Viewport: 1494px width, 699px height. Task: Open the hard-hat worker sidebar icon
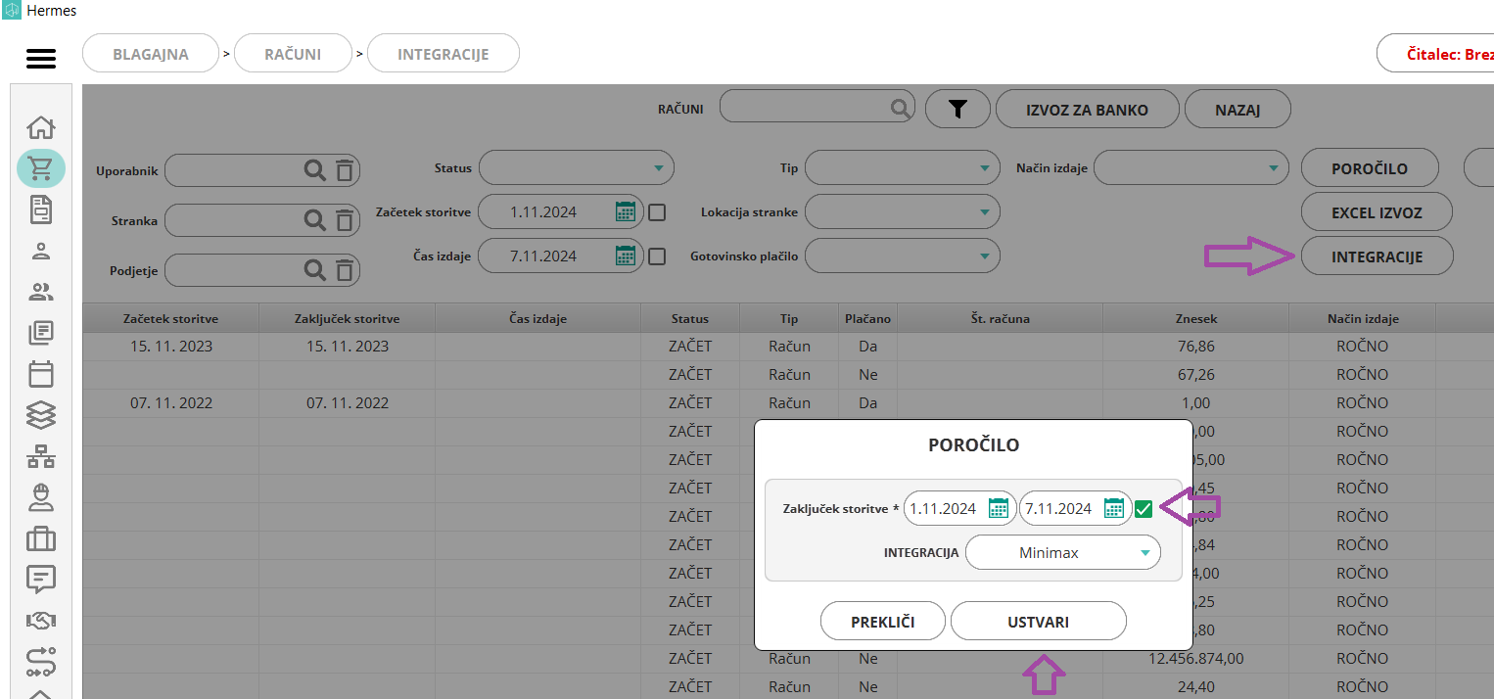pyautogui.click(x=41, y=497)
